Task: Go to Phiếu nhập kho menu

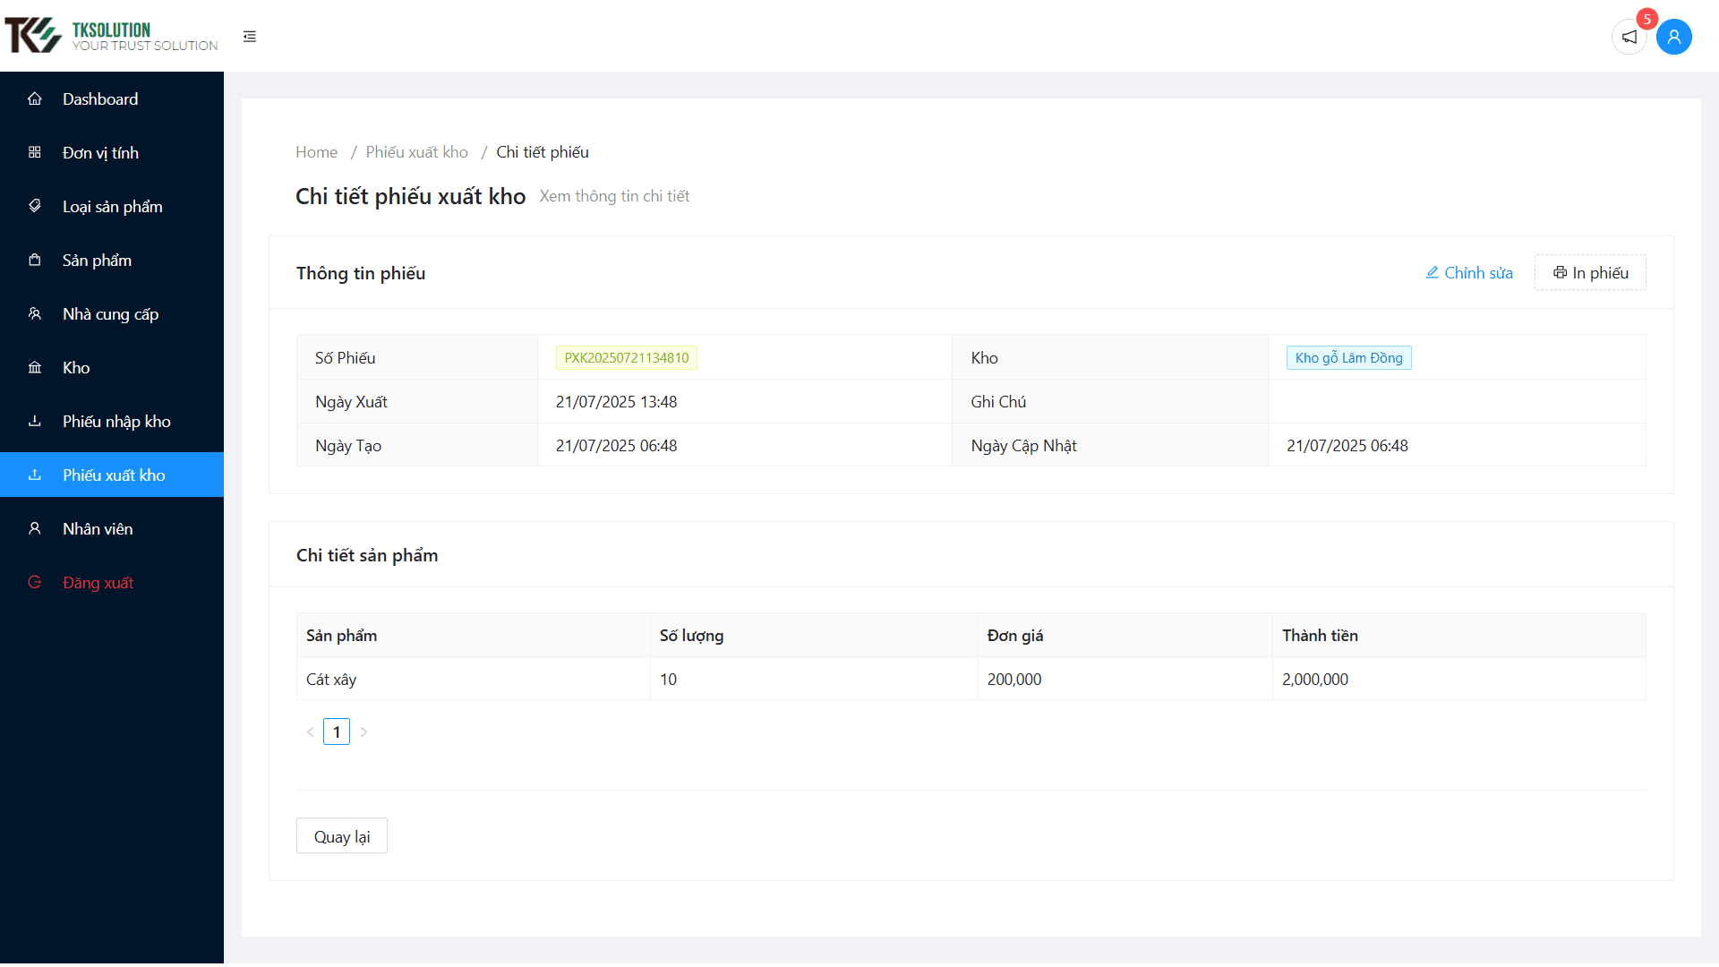Action: point(116,421)
